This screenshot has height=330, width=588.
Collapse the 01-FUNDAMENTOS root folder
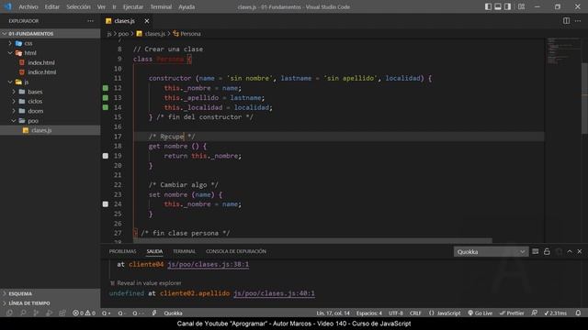pyautogui.click(x=51, y=34)
